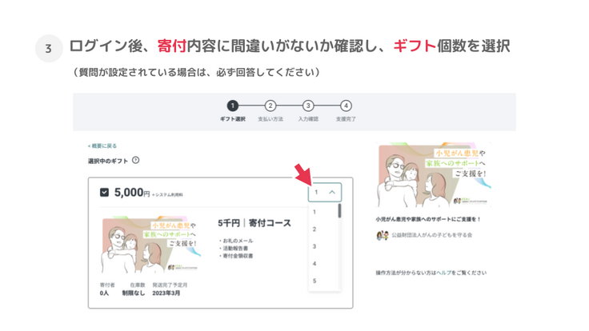Click the step 2 支払い方法 circle

[x=270, y=106]
